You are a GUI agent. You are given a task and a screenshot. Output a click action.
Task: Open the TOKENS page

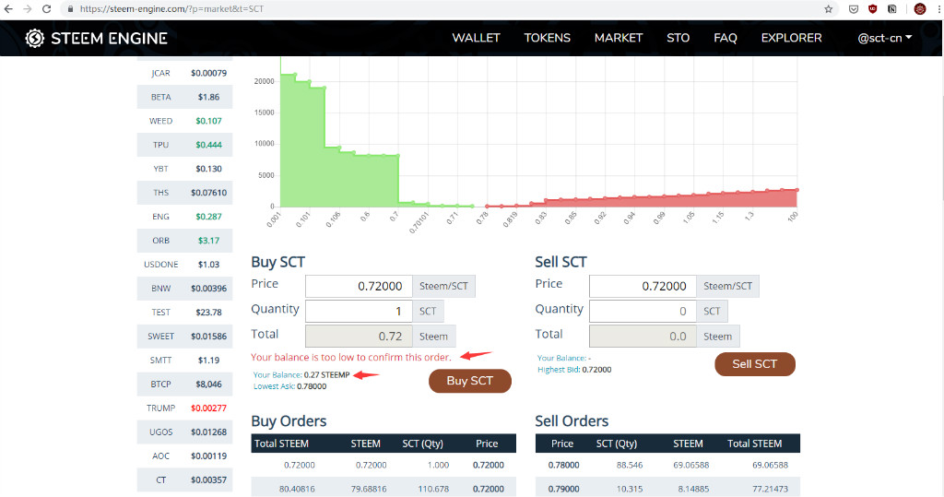coord(548,38)
